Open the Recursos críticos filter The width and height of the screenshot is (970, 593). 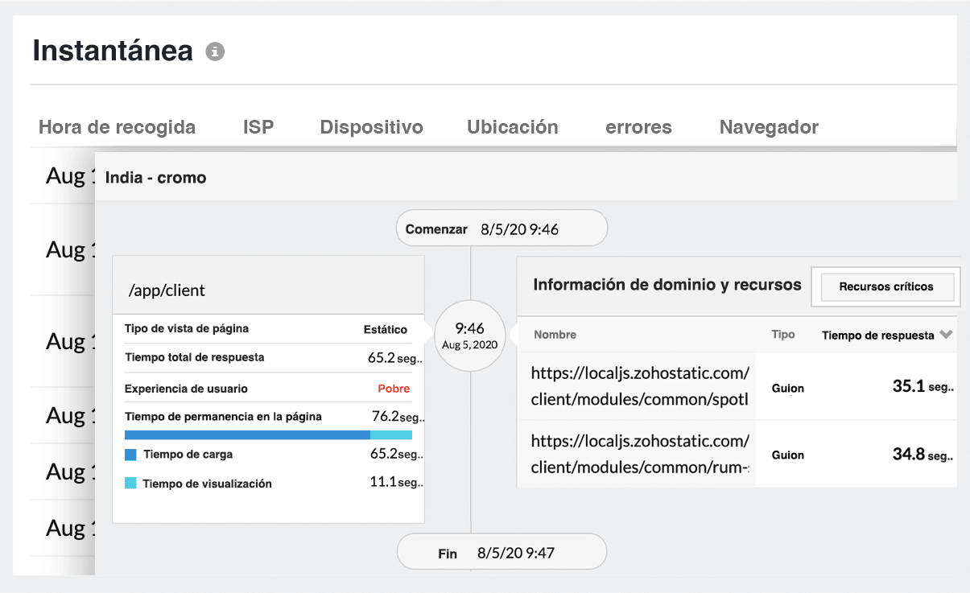click(885, 286)
